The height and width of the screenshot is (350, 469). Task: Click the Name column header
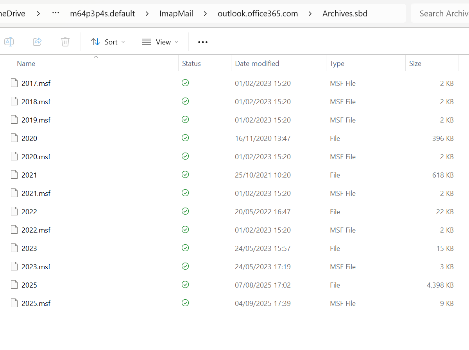click(26, 64)
